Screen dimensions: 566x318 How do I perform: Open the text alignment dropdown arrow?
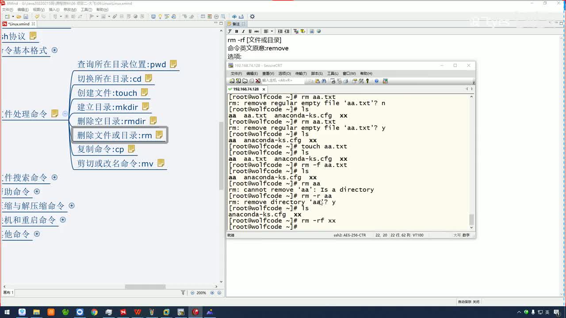coord(272,31)
